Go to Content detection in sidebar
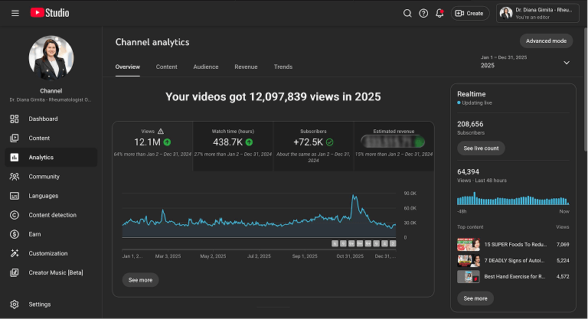The width and height of the screenshot is (588, 319). 52,215
